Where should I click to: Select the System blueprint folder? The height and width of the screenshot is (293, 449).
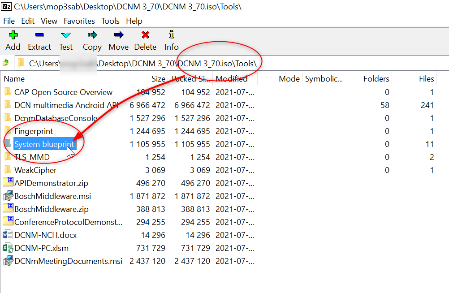click(44, 144)
